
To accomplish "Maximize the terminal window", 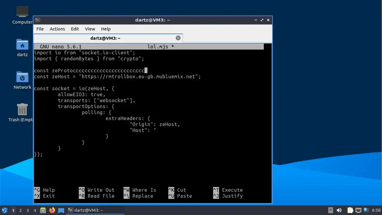I will tap(262, 20).
